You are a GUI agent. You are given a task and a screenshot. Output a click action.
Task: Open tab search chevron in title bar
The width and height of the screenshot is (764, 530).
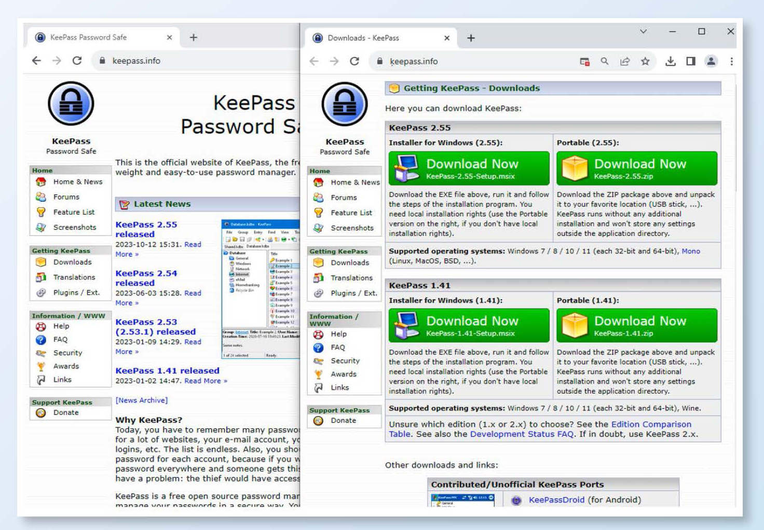tap(643, 32)
